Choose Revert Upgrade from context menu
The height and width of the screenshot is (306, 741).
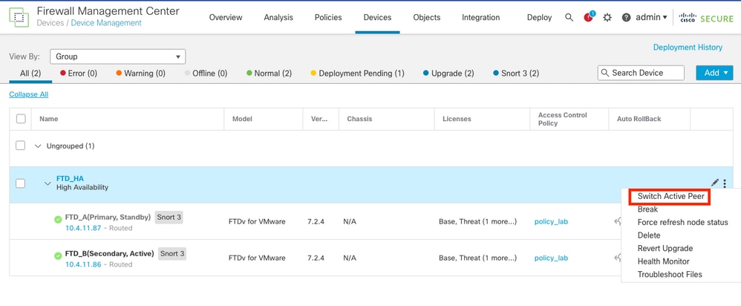(x=665, y=248)
